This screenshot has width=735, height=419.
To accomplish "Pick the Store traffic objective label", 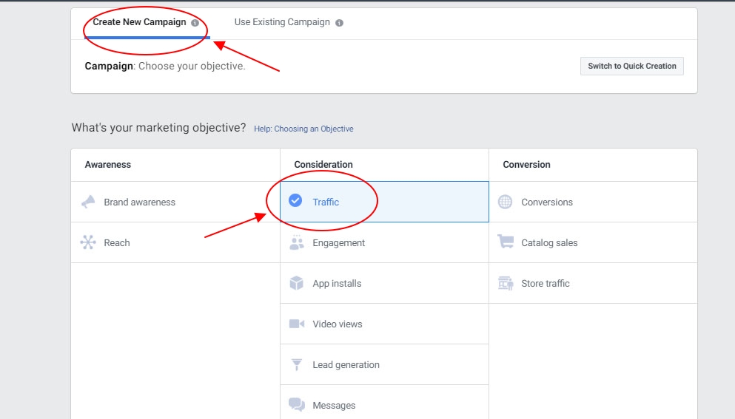I will click(546, 283).
